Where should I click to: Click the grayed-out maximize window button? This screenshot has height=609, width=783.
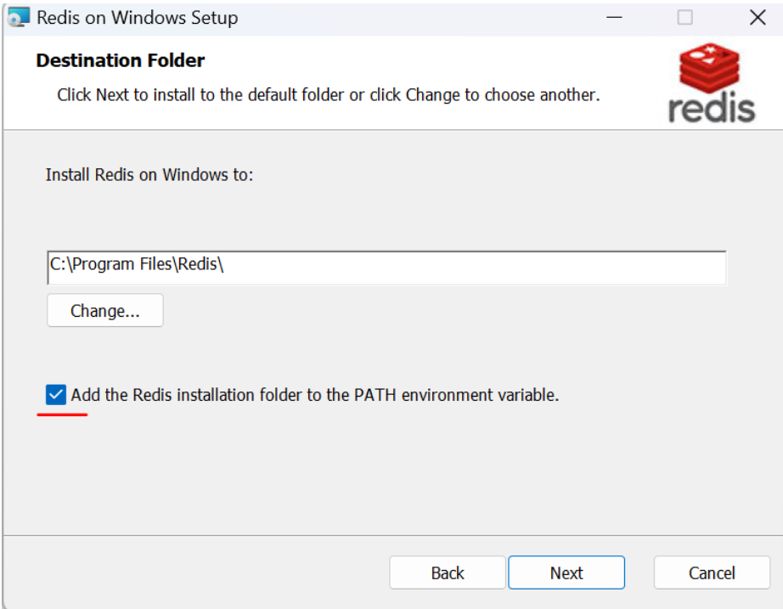click(x=684, y=18)
